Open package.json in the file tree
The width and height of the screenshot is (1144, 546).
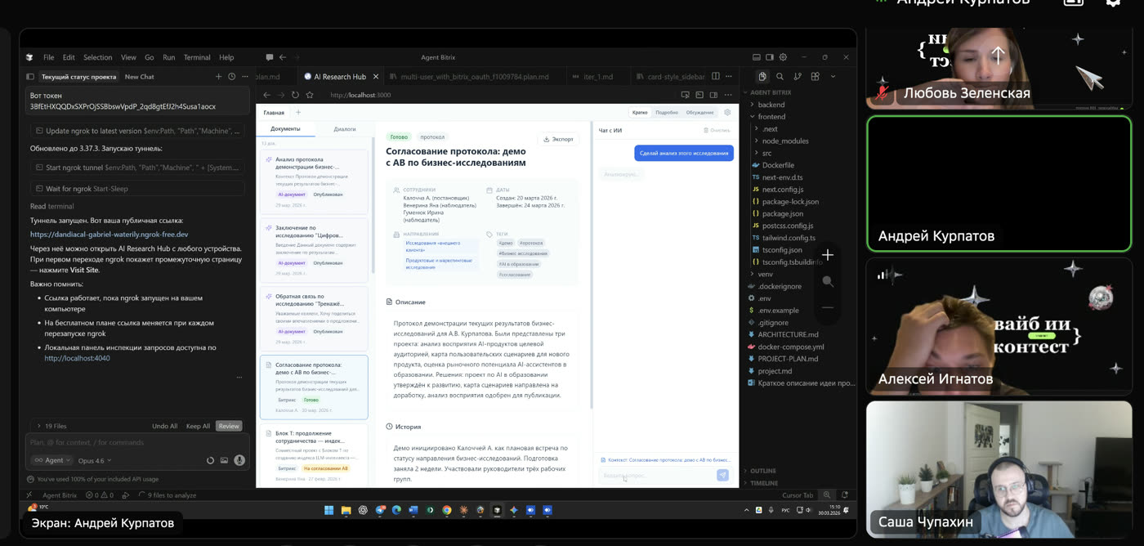pos(782,213)
